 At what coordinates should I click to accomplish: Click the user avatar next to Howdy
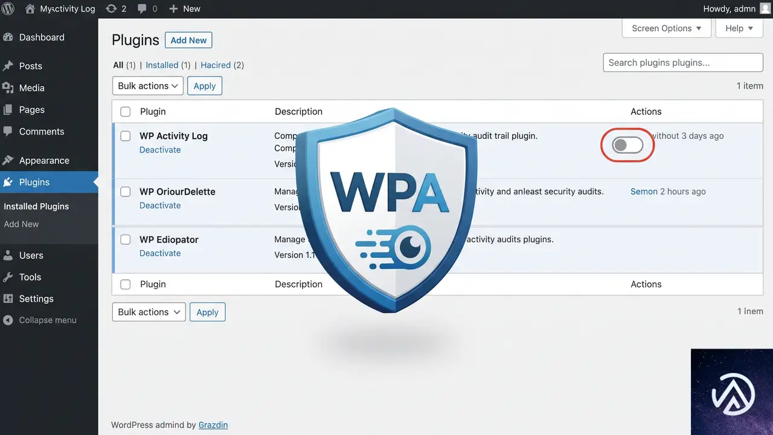pyautogui.click(x=765, y=8)
